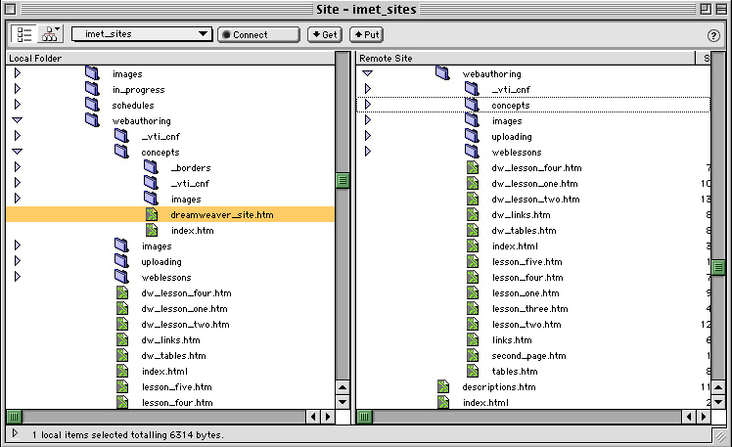
Task: Select the remote images folder icon
Action: 472,120
